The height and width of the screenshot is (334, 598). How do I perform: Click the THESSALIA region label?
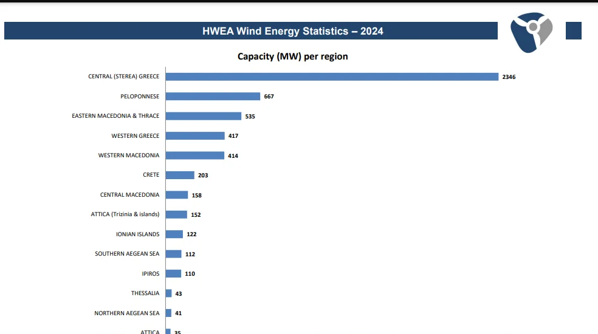pos(145,293)
